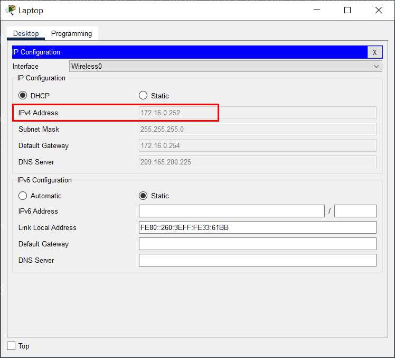Close the Laptop window
This screenshot has height=358, width=395.
tap(379, 10)
